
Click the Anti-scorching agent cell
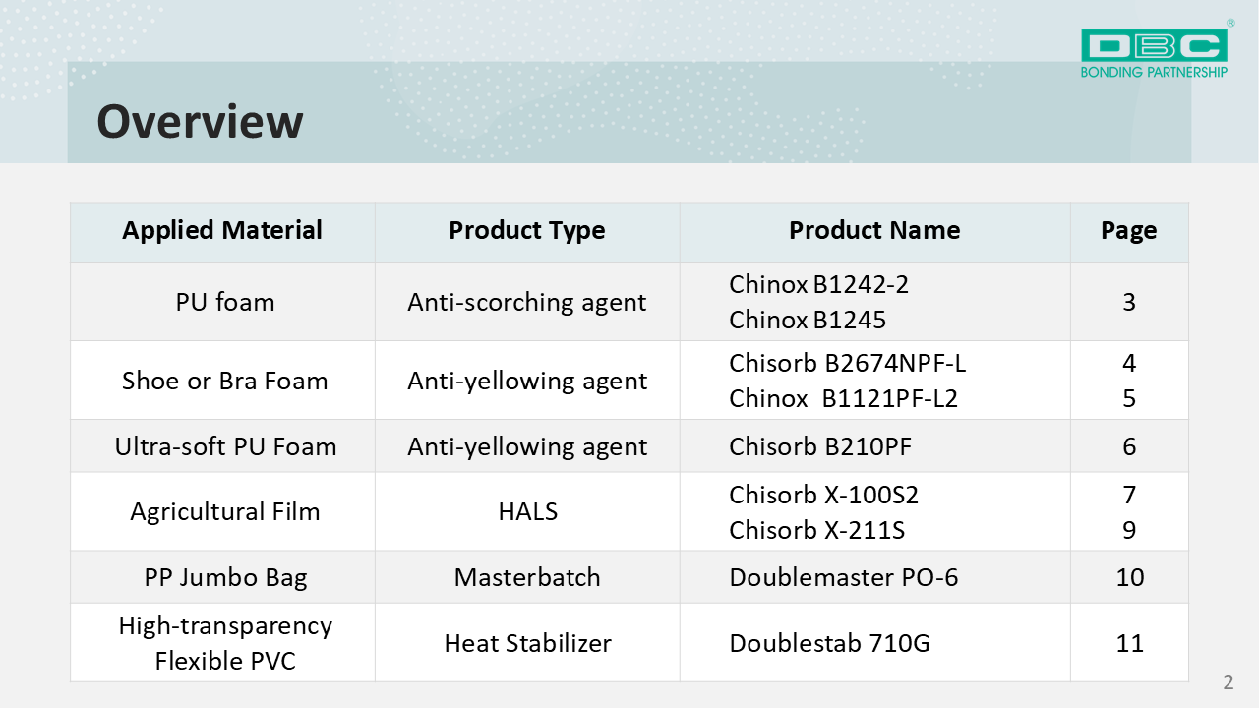point(526,302)
